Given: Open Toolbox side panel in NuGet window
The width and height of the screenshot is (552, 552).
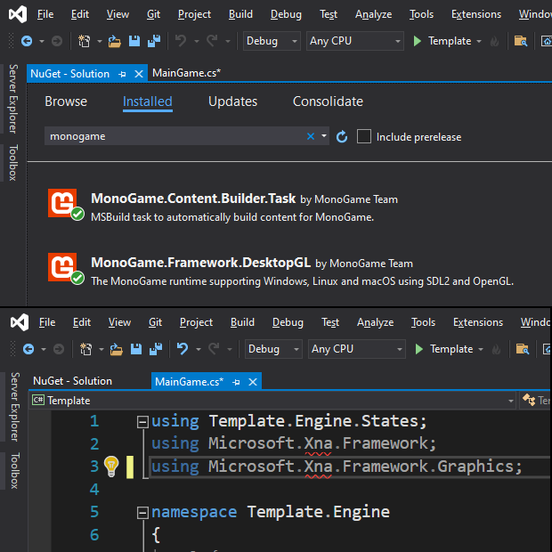Looking at the screenshot, I should [x=13, y=163].
